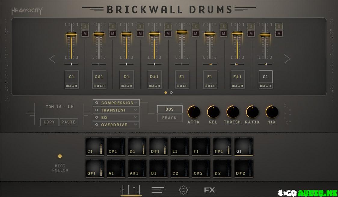The image size is (338, 197).
Task: Trigger the D1 drum pad
Action: [x=137, y=147]
